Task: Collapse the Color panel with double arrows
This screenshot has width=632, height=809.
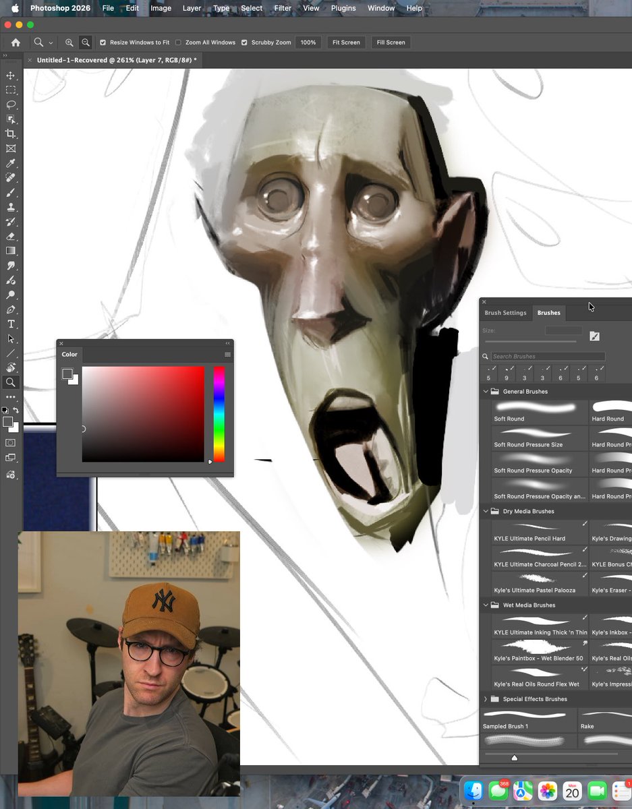Action: [227, 343]
